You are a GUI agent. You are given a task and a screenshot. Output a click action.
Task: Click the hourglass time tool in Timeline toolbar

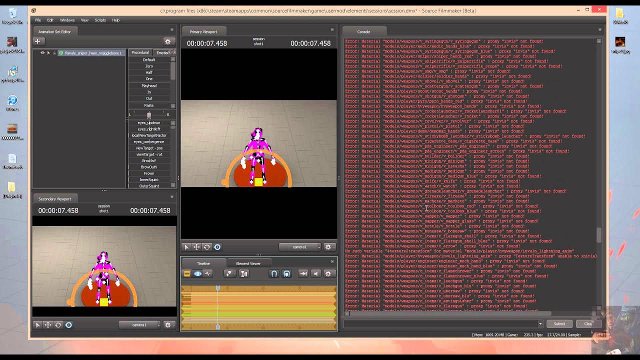pyautogui.click(x=244, y=273)
